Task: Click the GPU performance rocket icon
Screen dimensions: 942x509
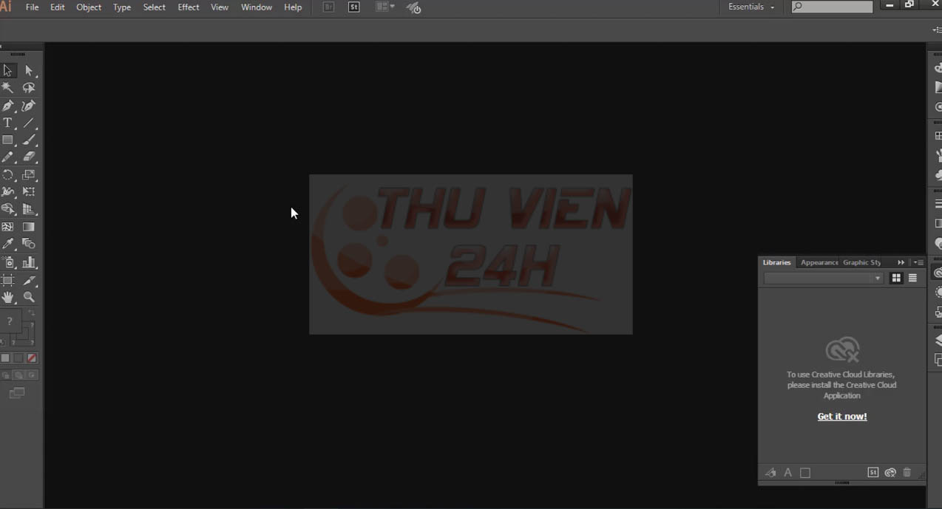Action: click(x=414, y=7)
